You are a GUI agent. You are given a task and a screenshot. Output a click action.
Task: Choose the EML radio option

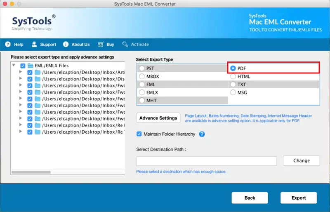click(x=142, y=85)
